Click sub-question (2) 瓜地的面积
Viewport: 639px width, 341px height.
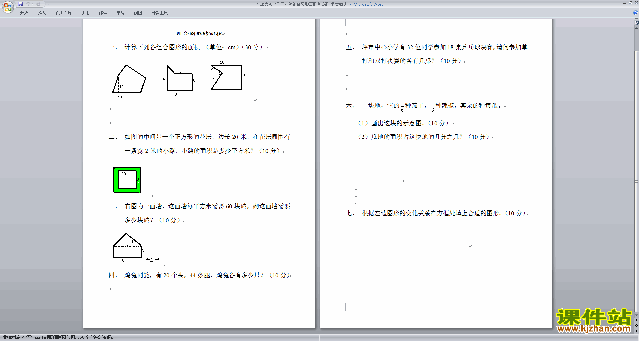pyautogui.click(x=423, y=137)
